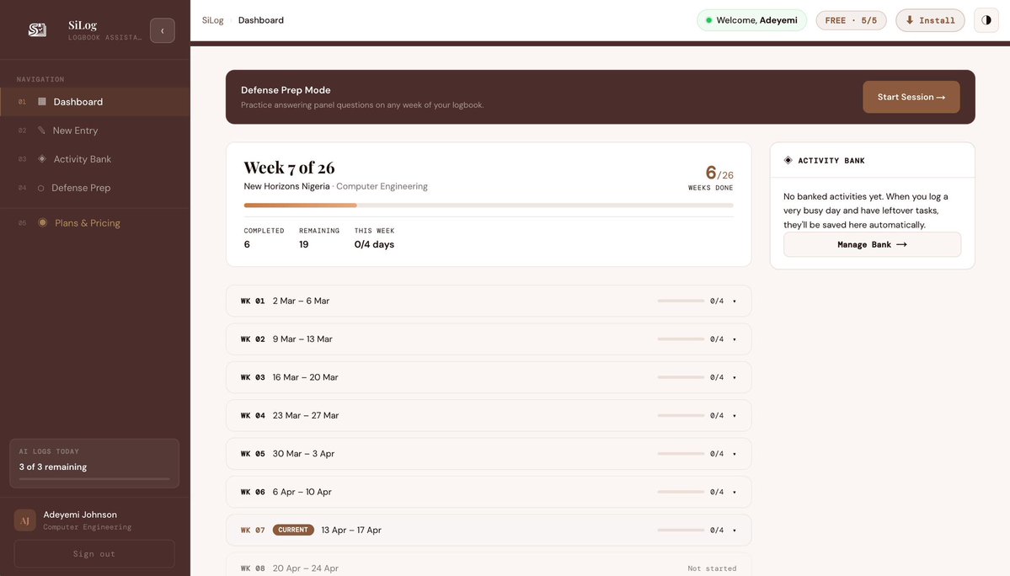Click the Week 7 of 26 heading
The image size is (1010, 576).
click(x=289, y=168)
